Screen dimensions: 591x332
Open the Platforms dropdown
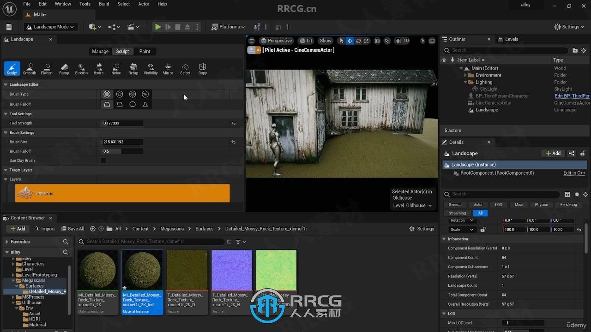(228, 27)
